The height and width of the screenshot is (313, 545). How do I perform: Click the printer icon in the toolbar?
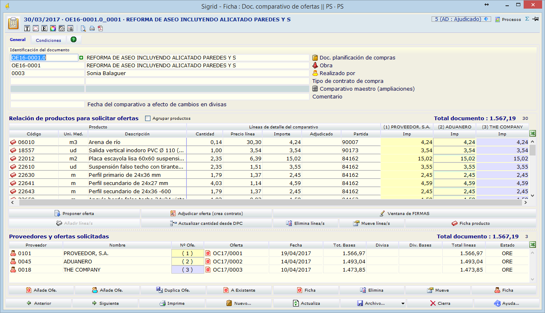(92, 28)
